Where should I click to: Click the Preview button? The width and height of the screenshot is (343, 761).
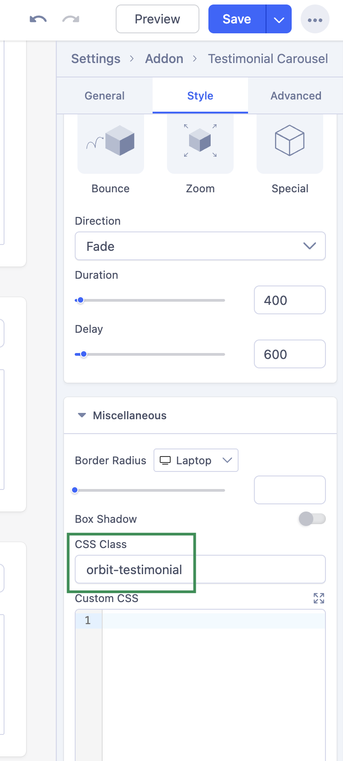158,19
